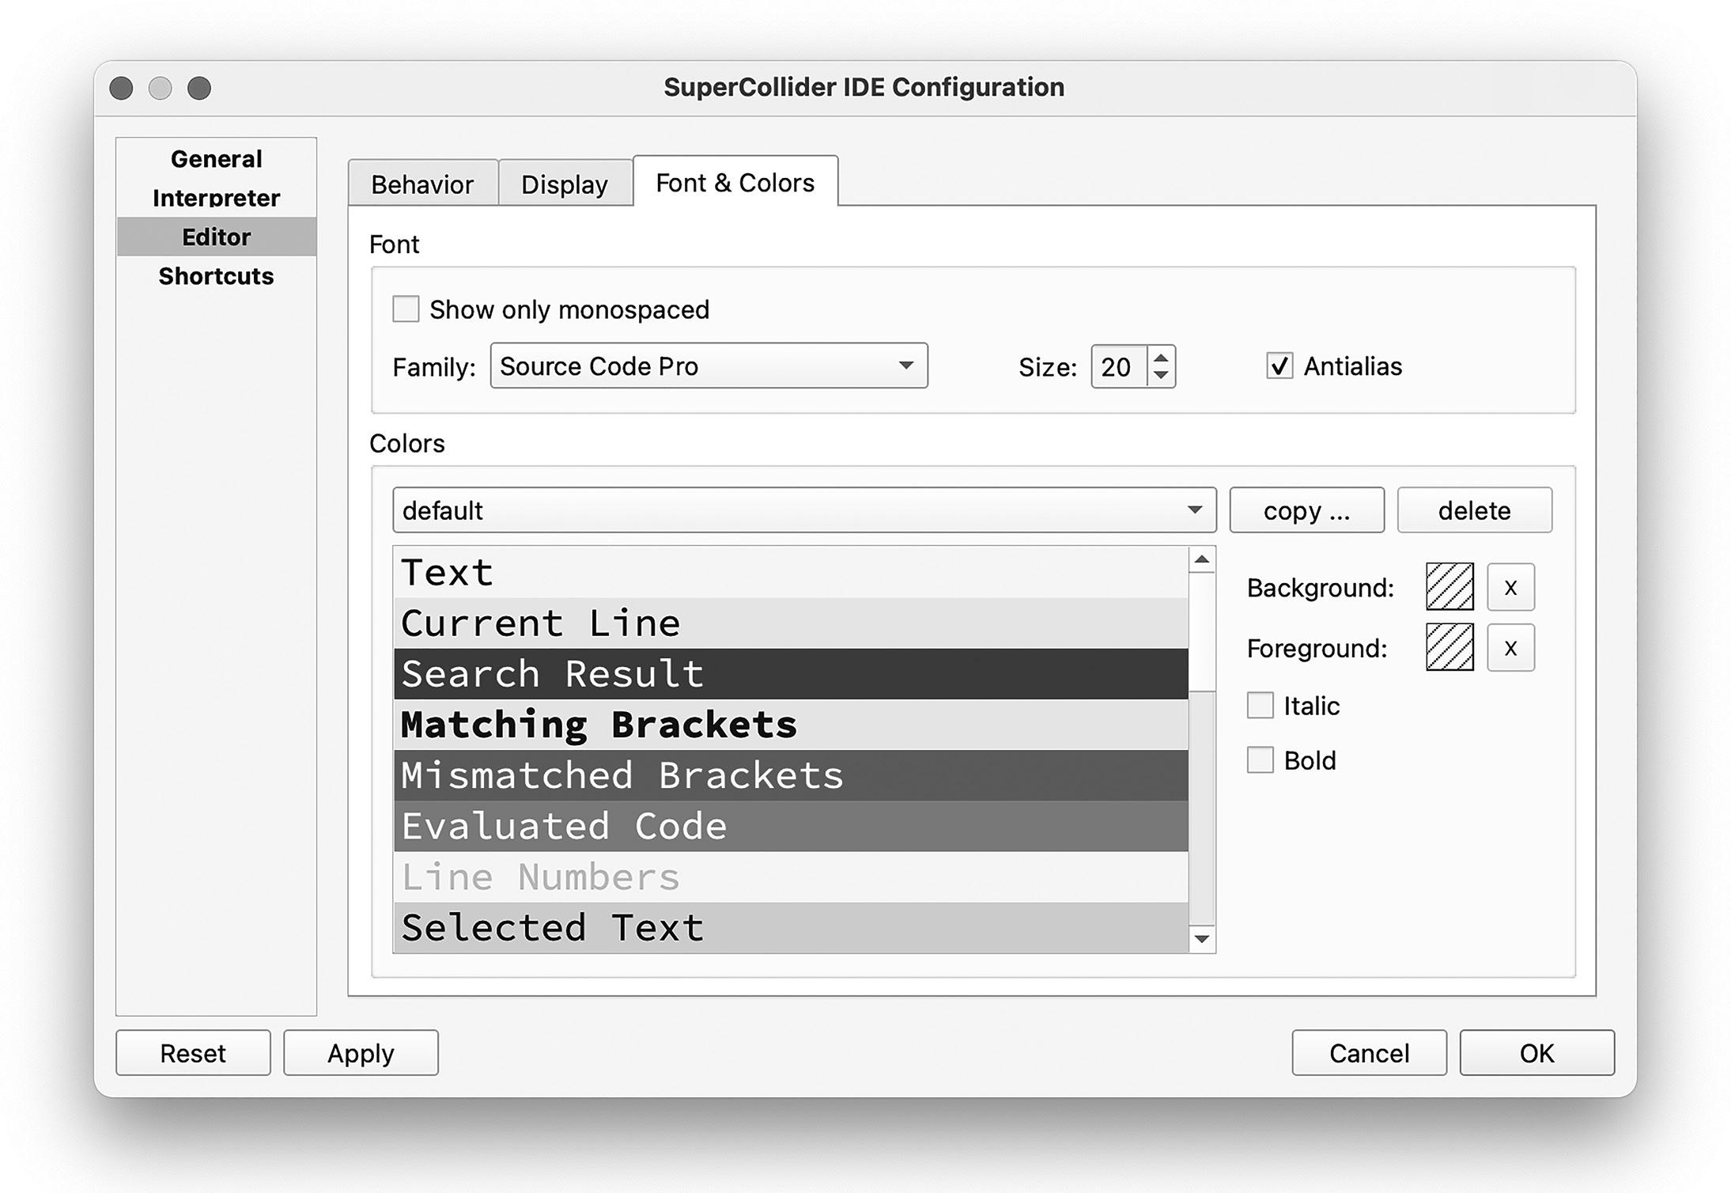
Task: Open the Background color swatch
Action: pyautogui.click(x=1449, y=587)
